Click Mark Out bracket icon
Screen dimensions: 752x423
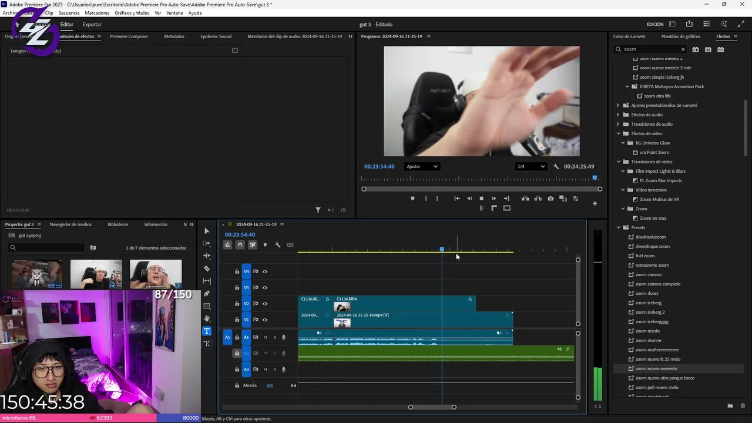point(437,199)
